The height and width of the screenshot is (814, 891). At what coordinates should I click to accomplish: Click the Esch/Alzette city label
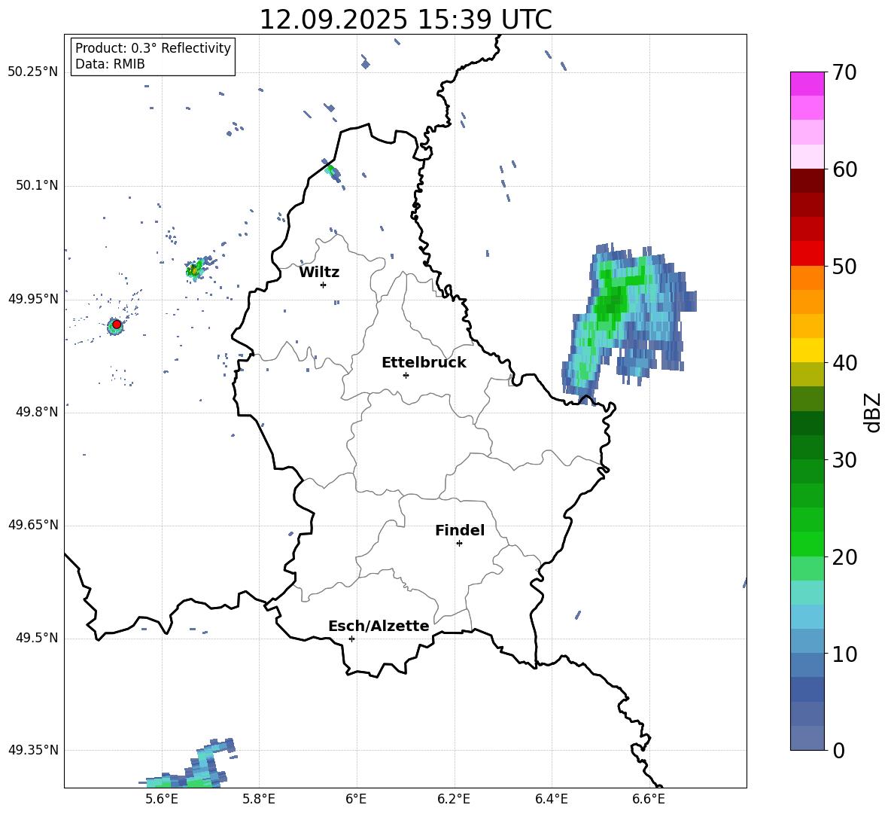pyautogui.click(x=379, y=626)
